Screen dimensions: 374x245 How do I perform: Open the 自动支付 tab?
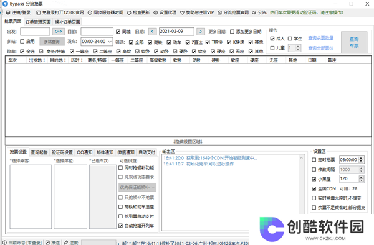pos(147,152)
